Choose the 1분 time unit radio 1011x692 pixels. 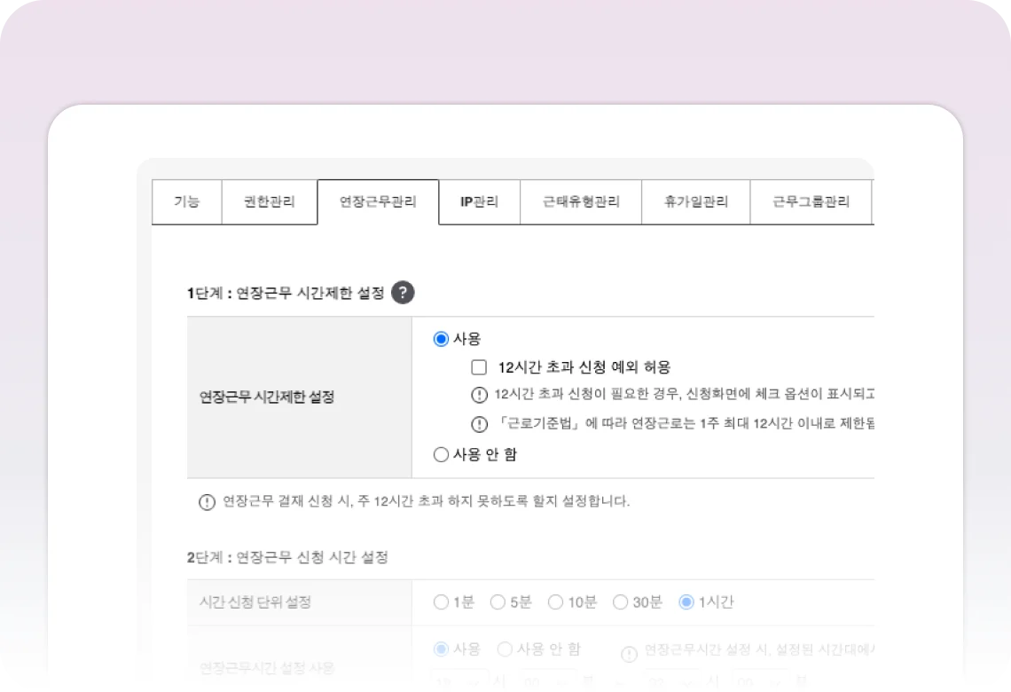[x=441, y=602]
